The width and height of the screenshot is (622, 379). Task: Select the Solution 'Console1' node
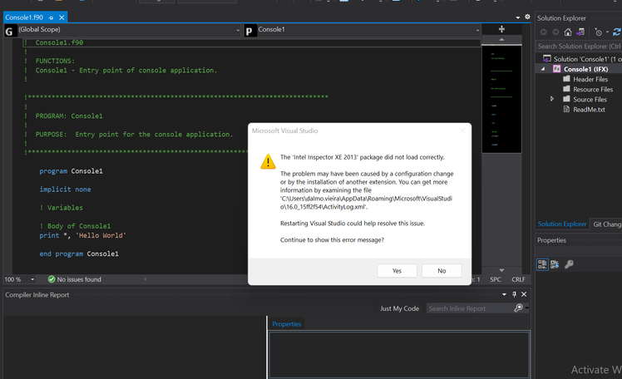point(582,59)
